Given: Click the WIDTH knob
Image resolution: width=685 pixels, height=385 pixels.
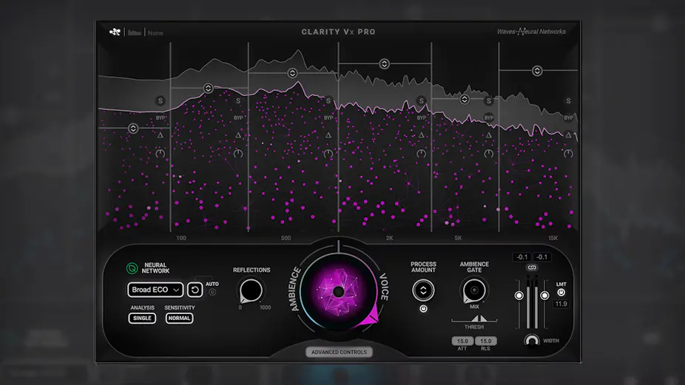Looking at the screenshot, I should pos(532,341).
